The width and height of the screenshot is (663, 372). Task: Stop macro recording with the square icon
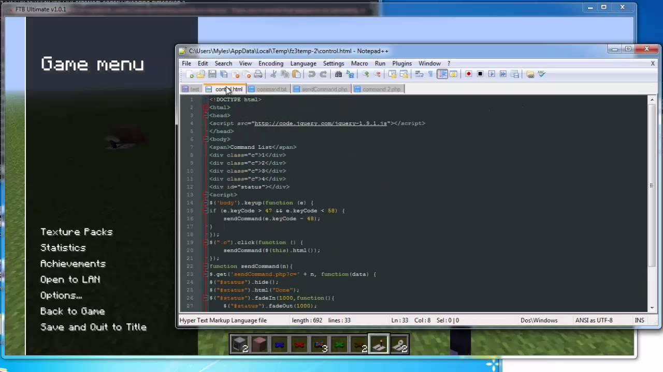[x=481, y=74]
